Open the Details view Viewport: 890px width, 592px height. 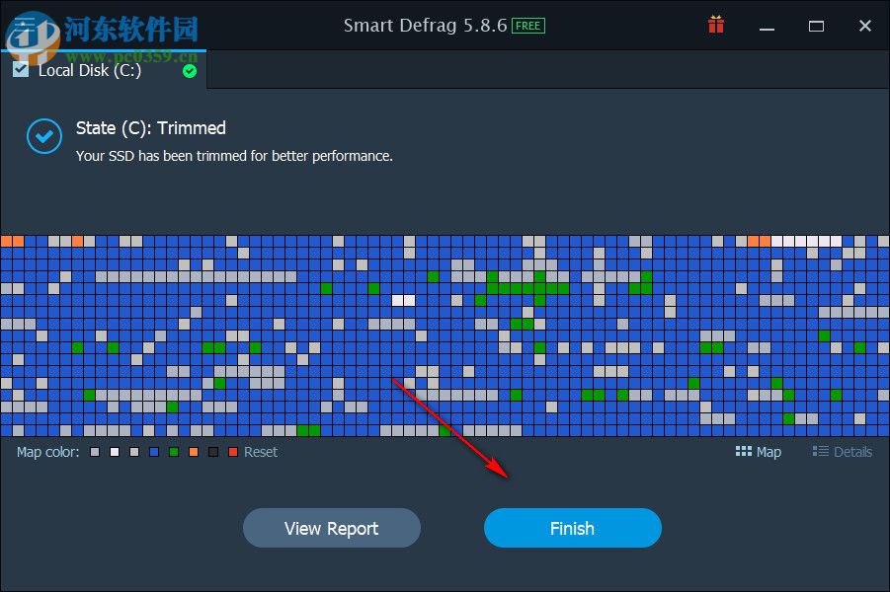(842, 452)
